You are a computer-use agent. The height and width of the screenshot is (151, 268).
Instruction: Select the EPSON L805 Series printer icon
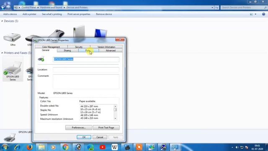click(13, 69)
